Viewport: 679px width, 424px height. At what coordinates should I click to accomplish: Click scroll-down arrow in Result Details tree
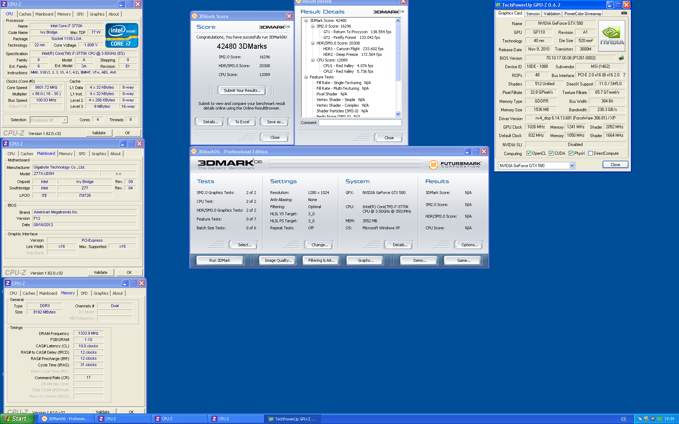(x=398, y=114)
